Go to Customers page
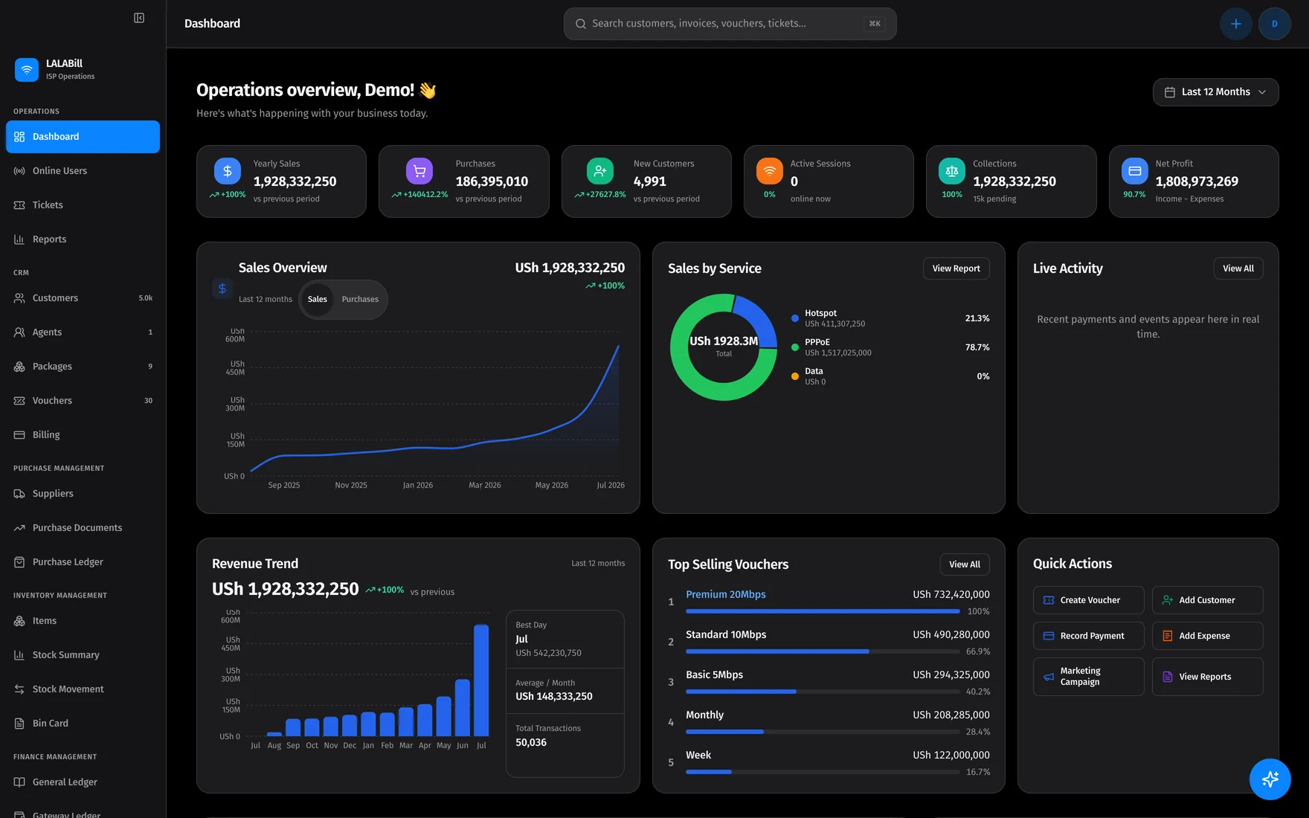The height and width of the screenshot is (818, 1309). coord(83,298)
